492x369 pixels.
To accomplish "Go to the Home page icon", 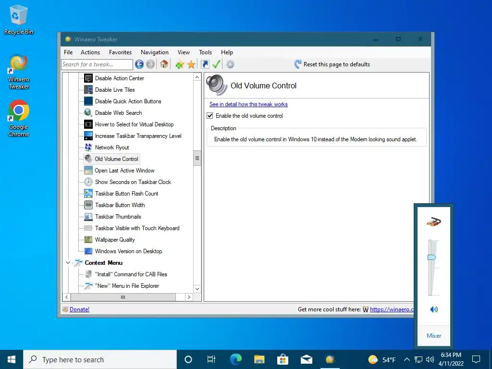I will pyautogui.click(x=164, y=64).
